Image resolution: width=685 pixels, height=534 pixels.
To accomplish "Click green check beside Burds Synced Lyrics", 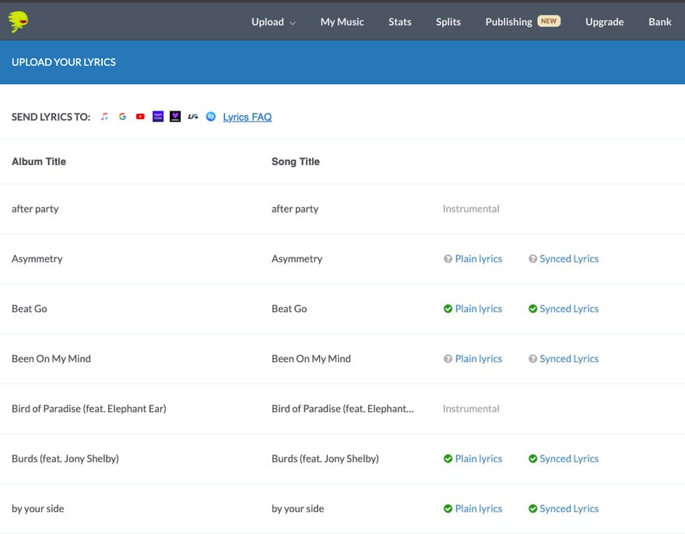I will (x=532, y=458).
